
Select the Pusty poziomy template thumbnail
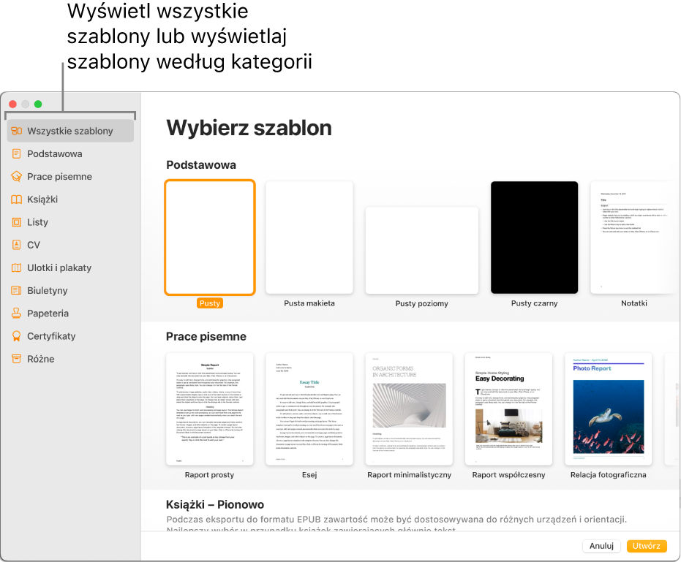[x=422, y=251]
